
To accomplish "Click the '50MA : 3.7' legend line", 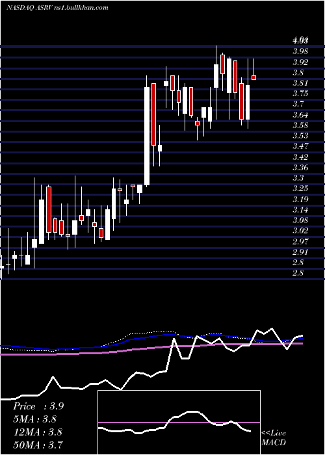I will [x=38, y=445].
